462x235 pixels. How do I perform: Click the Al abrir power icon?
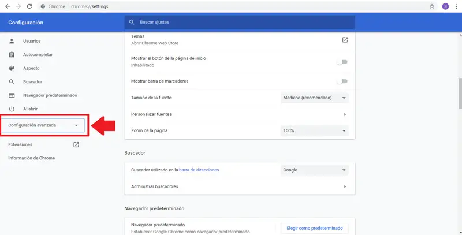pyautogui.click(x=12, y=109)
